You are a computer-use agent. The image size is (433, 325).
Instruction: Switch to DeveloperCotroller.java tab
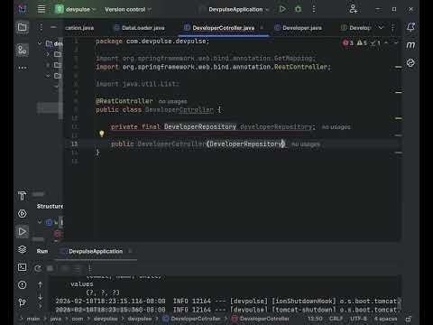(224, 28)
